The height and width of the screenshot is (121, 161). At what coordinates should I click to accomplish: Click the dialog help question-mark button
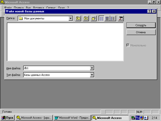pyautogui.click(x=149, y=11)
